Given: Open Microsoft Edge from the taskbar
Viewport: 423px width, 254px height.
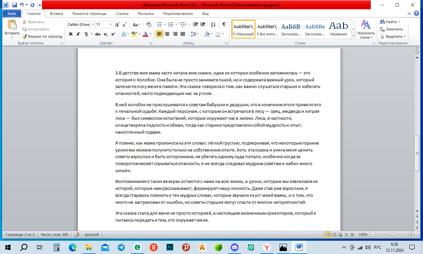Looking at the screenshot, I should (x=72, y=247).
